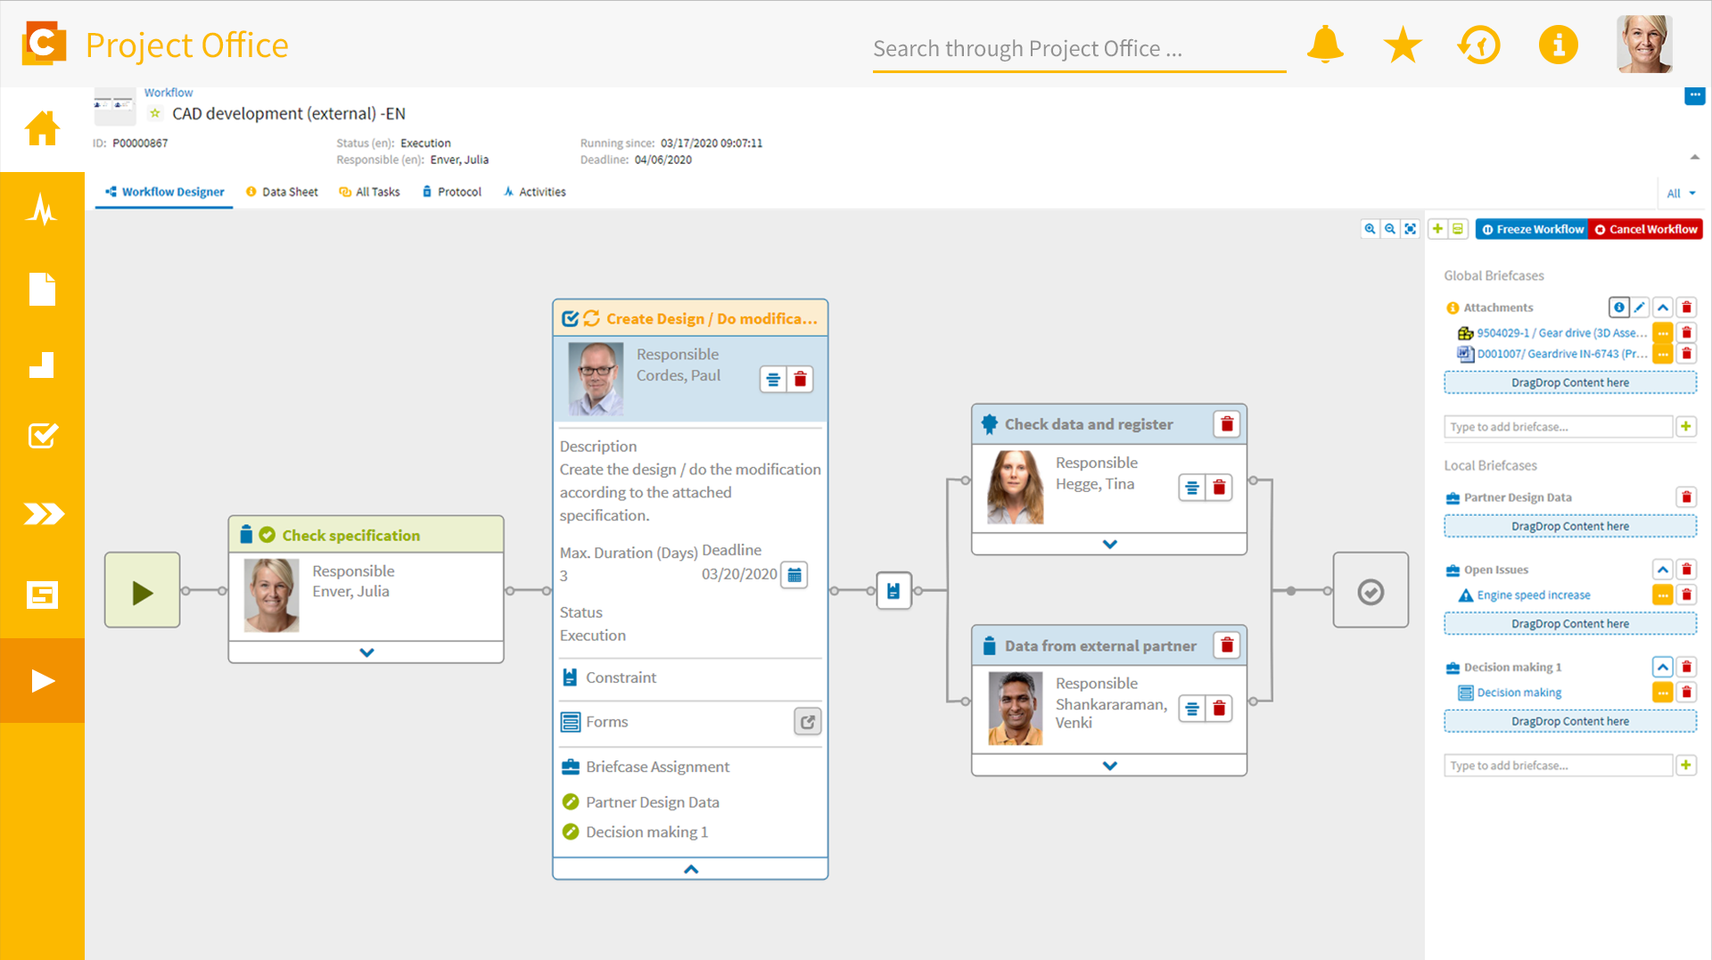Select the zoom-in tool in the workflow toolbar
Image resolution: width=1712 pixels, height=960 pixels.
1370,228
